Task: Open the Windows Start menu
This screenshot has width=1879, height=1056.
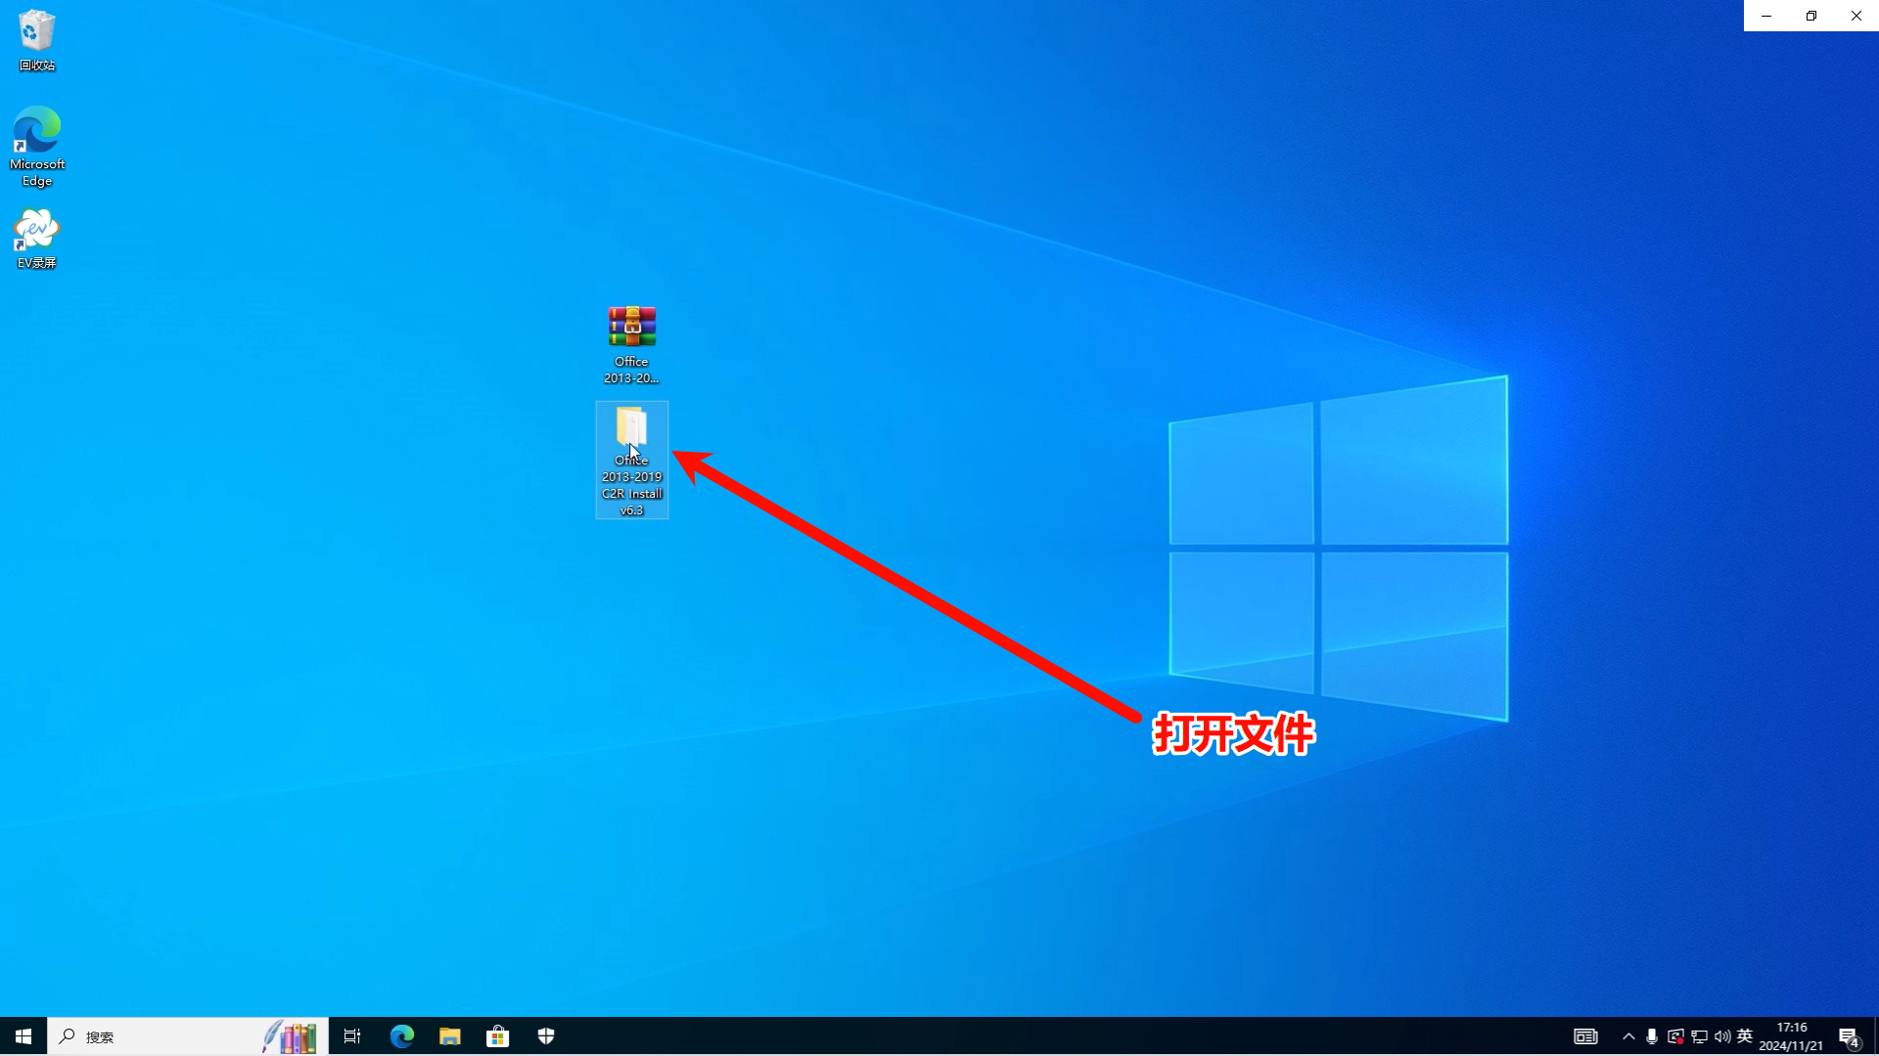Action: tap(23, 1036)
